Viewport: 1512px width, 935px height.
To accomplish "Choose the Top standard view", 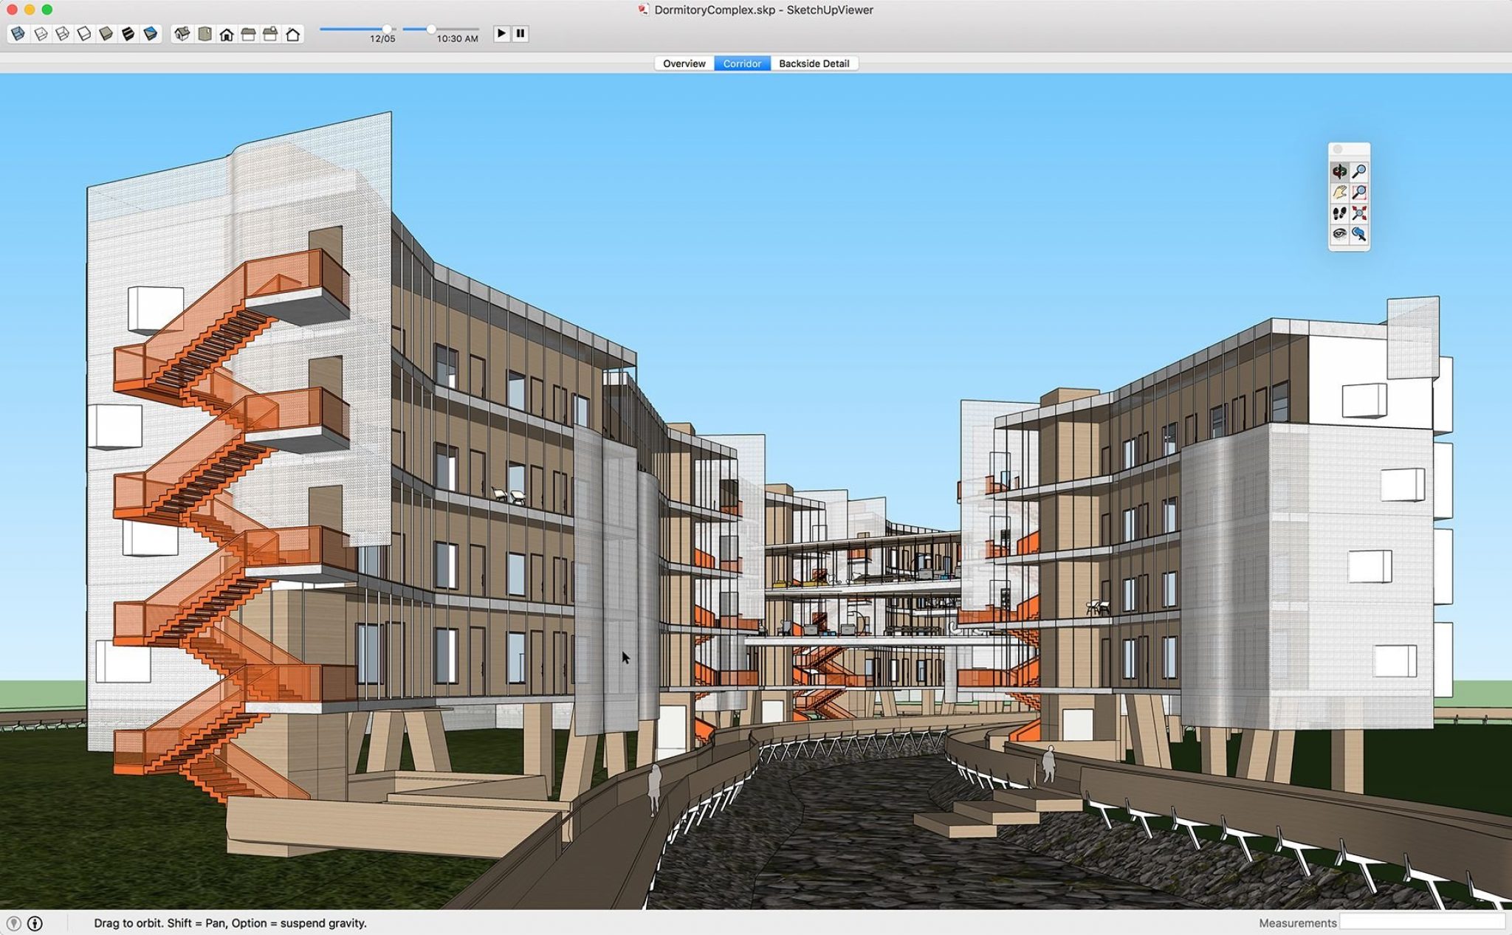I will (x=203, y=33).
